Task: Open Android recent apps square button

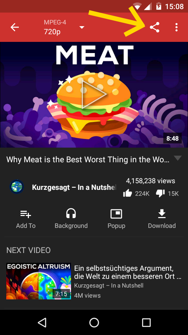Action: tap(146, 322)
